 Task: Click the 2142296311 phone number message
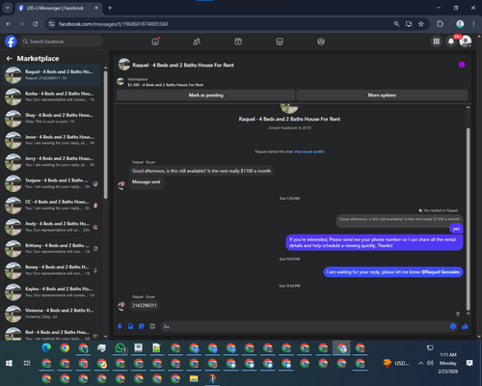(x=145, y=305)
